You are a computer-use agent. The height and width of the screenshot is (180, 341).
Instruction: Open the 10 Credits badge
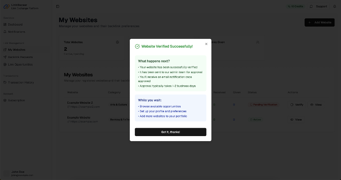[x=295, y=6]
